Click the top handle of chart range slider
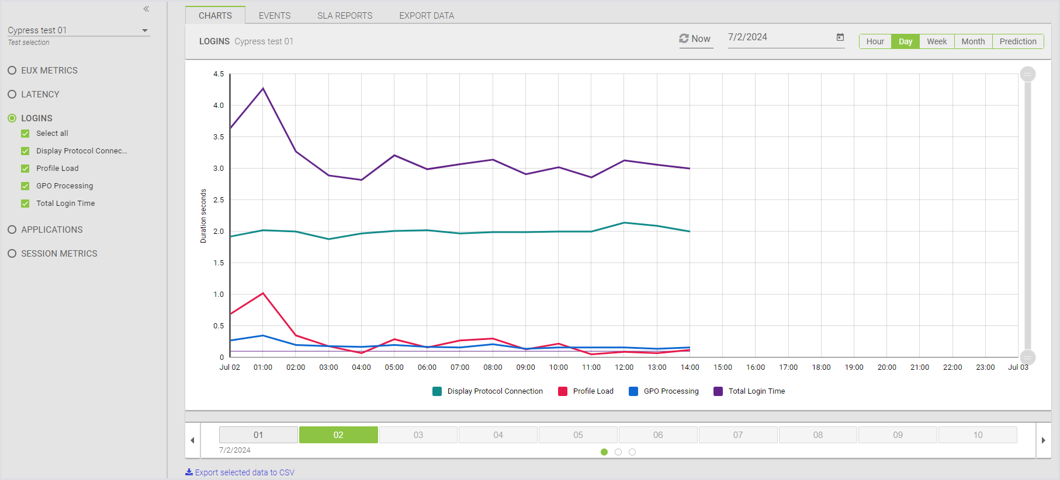The image size is (1060, 480). 1027,74
